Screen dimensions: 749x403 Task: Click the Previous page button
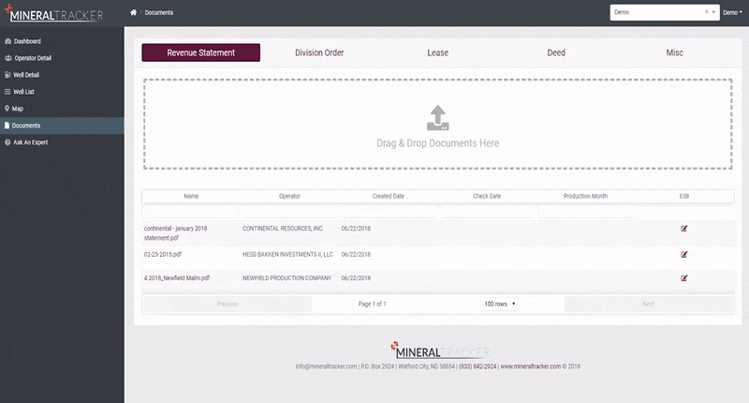coord(228,304)
